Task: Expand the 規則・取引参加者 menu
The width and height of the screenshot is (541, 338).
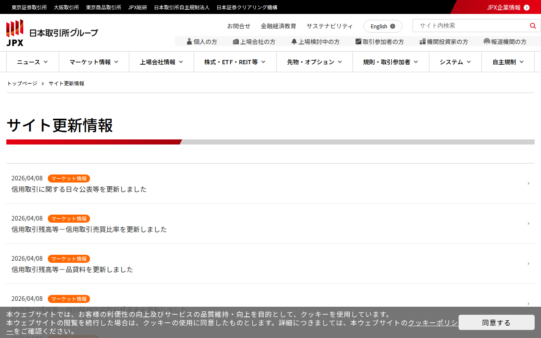Action: 391,62
